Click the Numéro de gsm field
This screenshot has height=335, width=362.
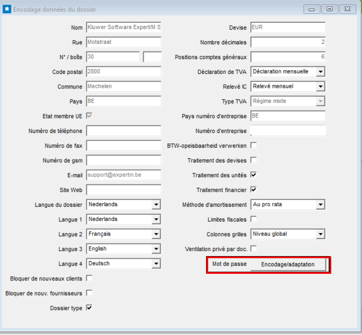pos(124,160)
